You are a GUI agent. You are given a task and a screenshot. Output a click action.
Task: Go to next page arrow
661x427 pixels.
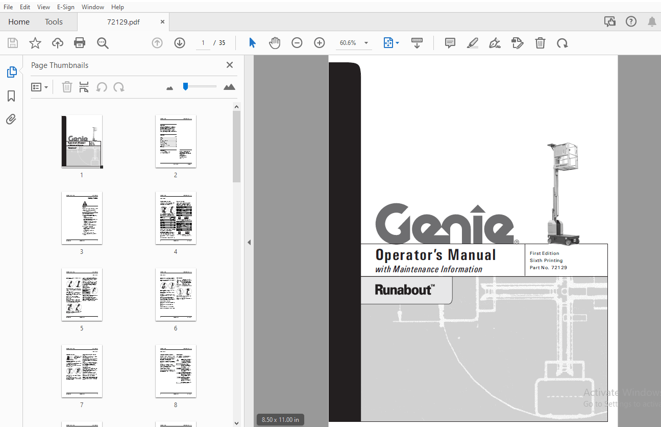(180, 43)
